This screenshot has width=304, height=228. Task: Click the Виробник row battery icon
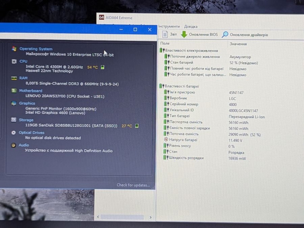(x=167, y=98)
